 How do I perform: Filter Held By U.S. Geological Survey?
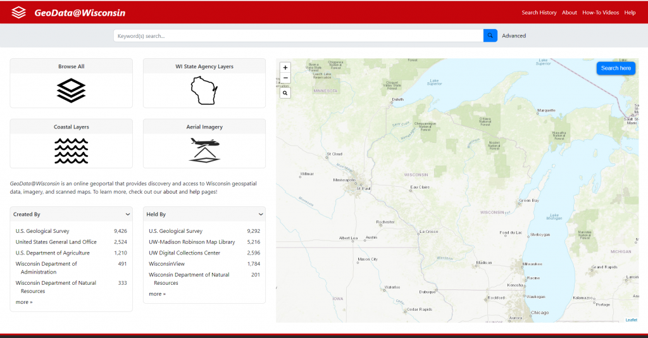coord(176,231)
